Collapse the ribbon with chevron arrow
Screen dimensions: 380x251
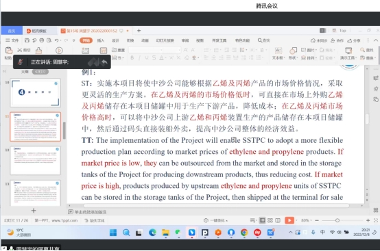click(x=376, y=40)
